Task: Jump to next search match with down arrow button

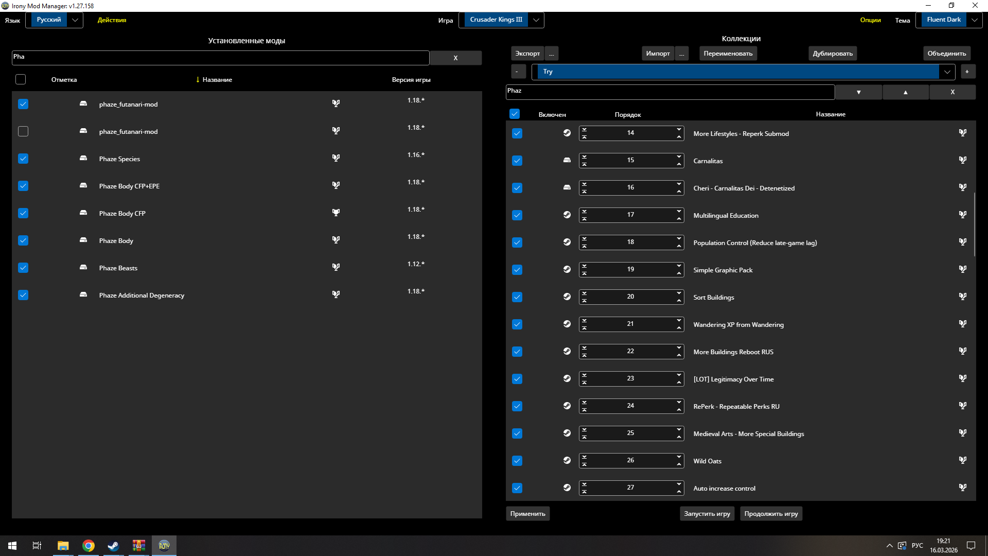Action: (858, 92)
